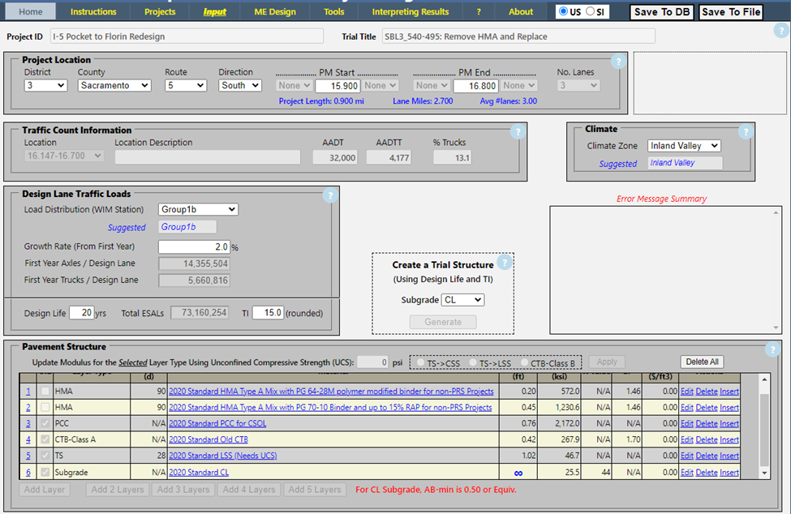Image resolution: width=791 pixels, height=514 pixels.
Task: Click the Growth Rate input field
Action: [x=194, y=247]
